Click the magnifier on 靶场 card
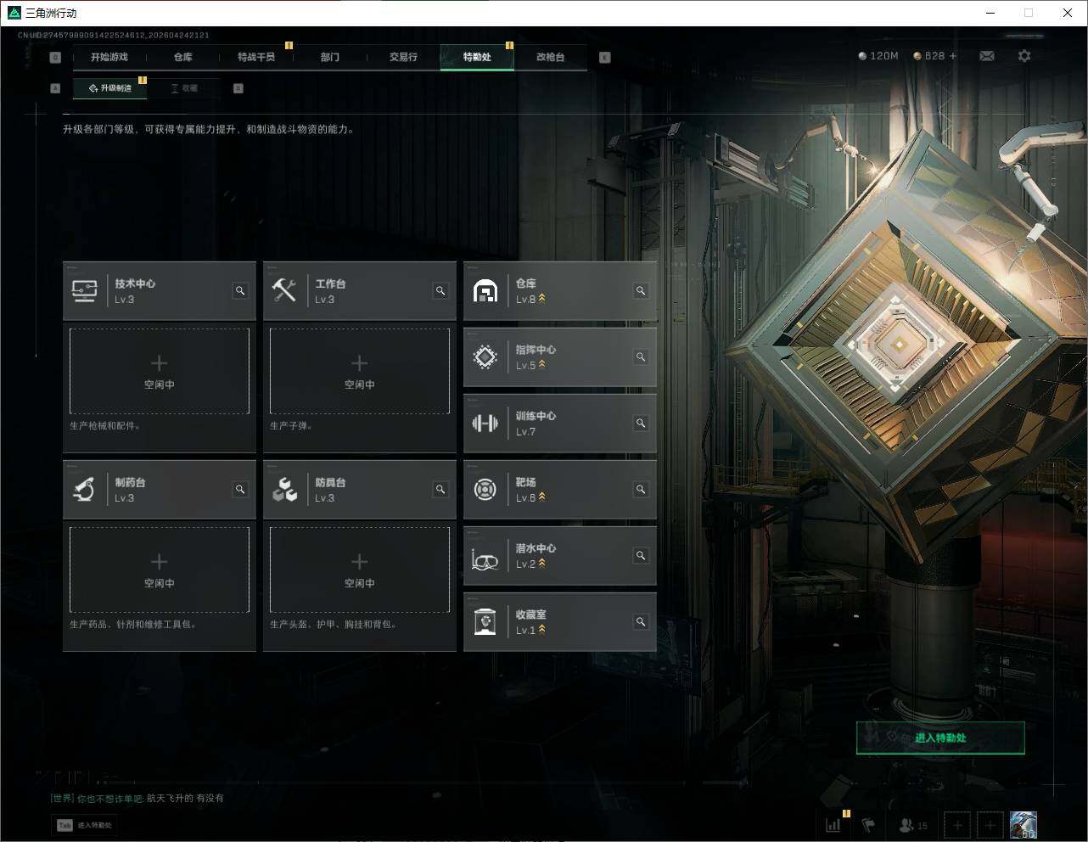 pyautogui.click(x=641, y=490)
